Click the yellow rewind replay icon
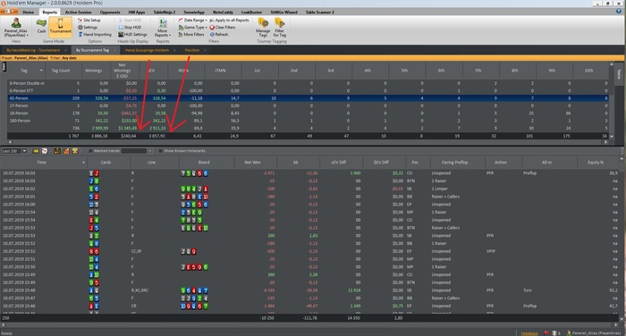Image resolution: width=626 pixels, height=336 pixels. (x=36, y=151)
